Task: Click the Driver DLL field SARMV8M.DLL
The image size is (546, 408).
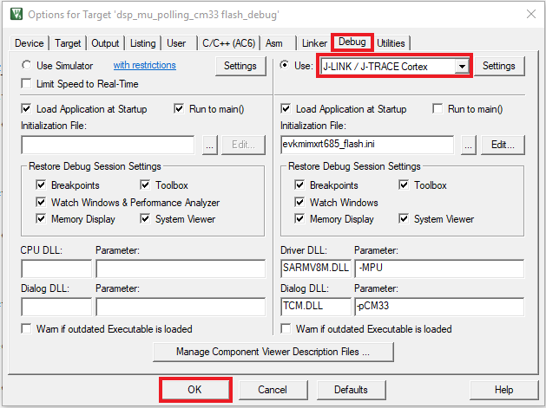Action: [314, 269]
